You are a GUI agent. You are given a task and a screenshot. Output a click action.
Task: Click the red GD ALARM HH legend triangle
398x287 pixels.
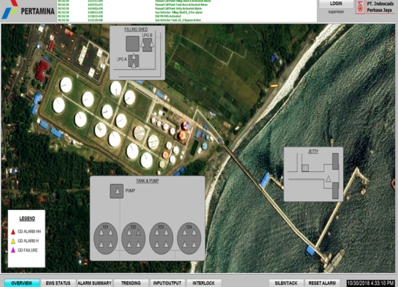(13, 232)
